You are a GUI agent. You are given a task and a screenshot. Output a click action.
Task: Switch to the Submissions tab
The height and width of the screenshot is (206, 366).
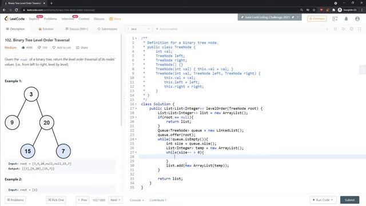pyautogui.click(x=108, y=29)
